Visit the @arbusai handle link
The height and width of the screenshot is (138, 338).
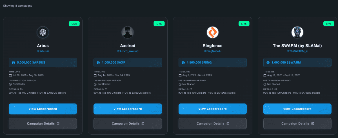pyautogui.click(x=43, y=51)
